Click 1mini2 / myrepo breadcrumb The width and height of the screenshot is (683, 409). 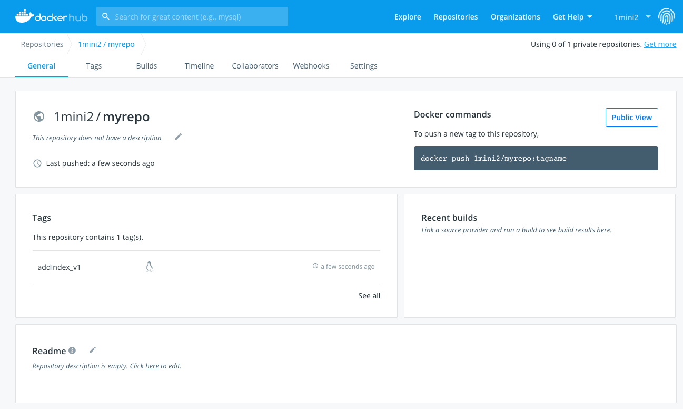(x=106, y=44)
